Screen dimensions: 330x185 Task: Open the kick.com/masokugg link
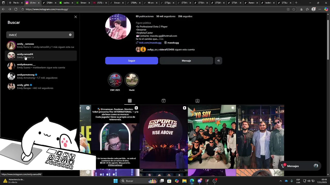150,43
